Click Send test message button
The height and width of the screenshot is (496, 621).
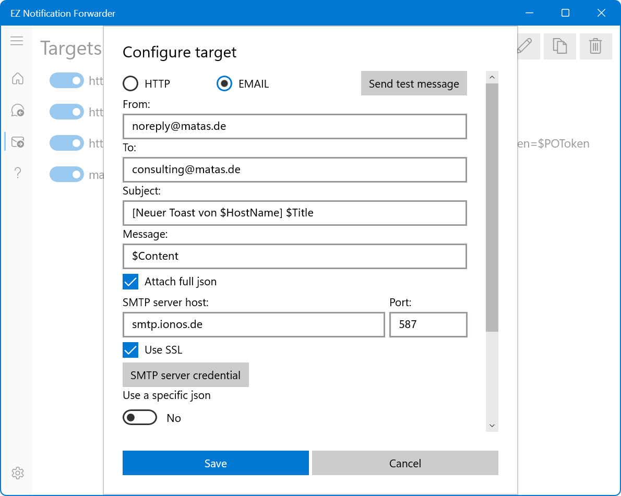point(414,83)
